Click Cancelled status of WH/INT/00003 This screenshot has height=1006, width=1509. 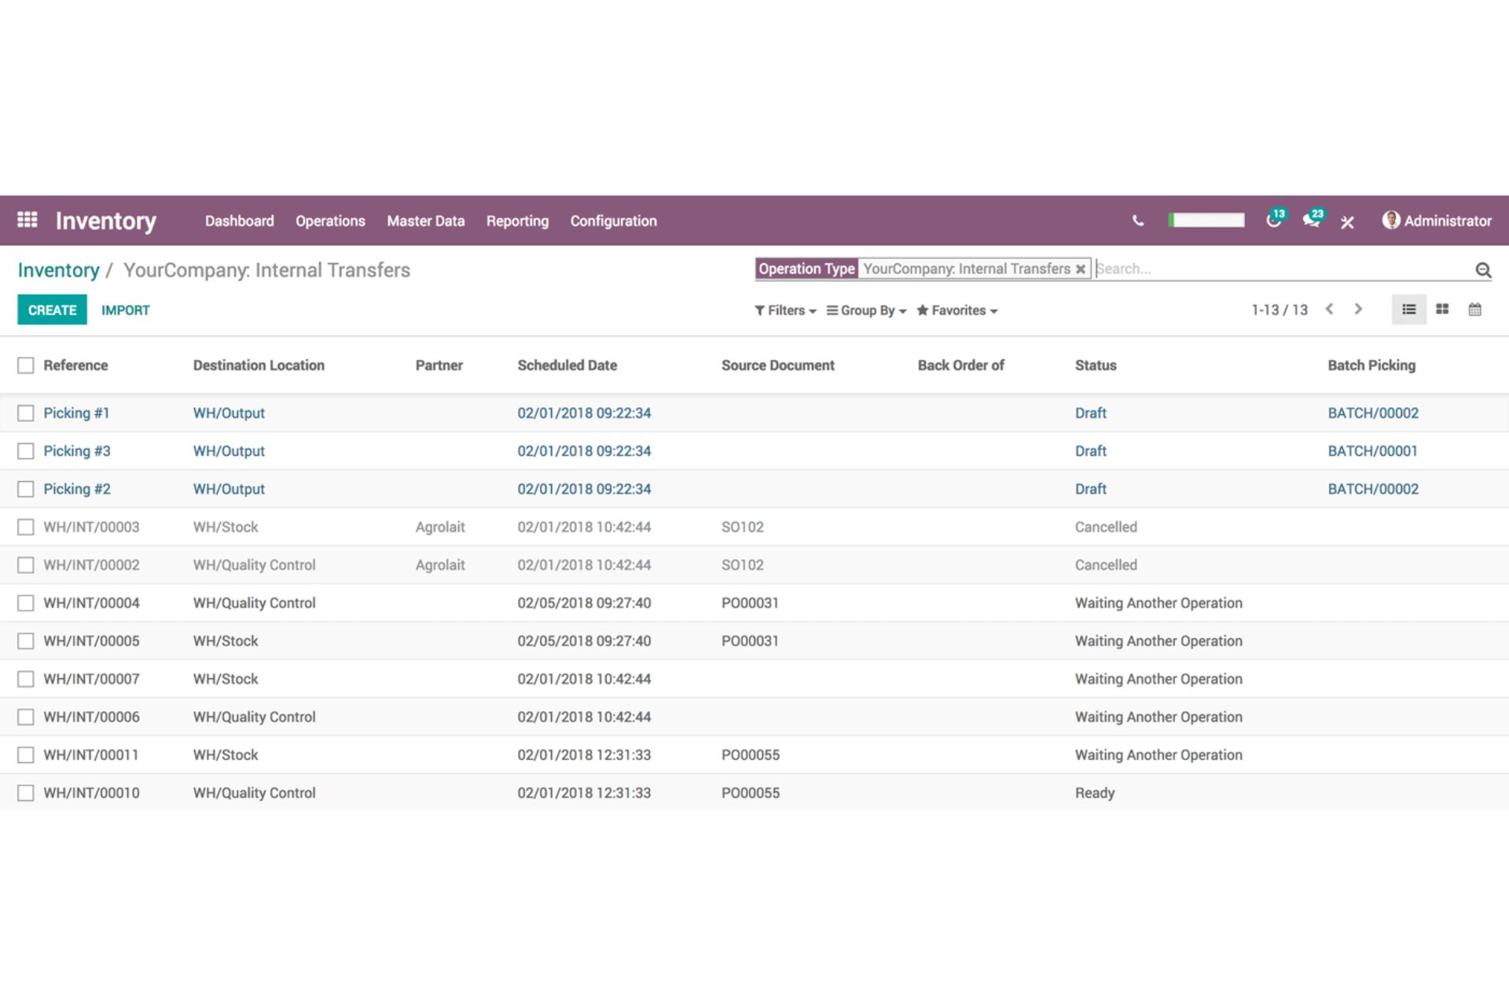coord(1106,527)
